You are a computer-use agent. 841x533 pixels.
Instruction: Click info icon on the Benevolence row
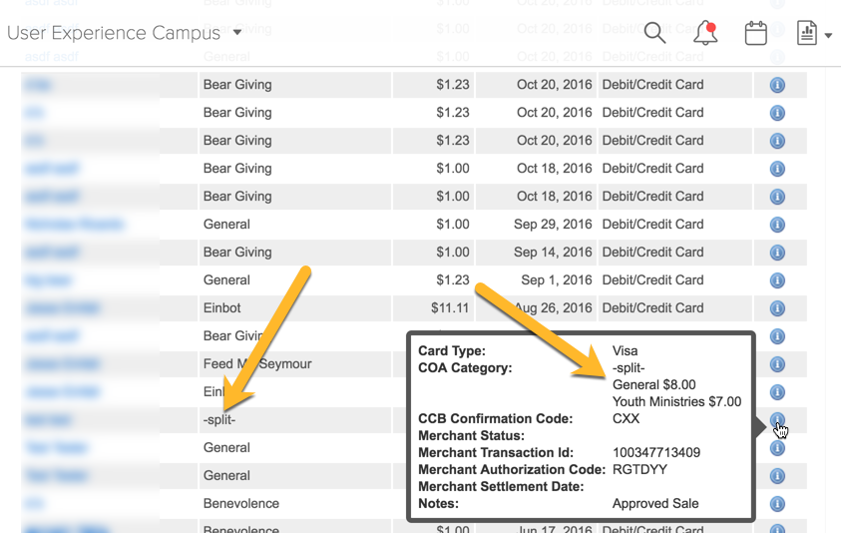pos(777,504)
